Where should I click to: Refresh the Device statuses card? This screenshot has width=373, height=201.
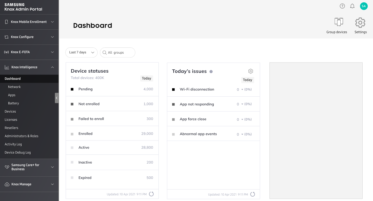tap(151, 194)
